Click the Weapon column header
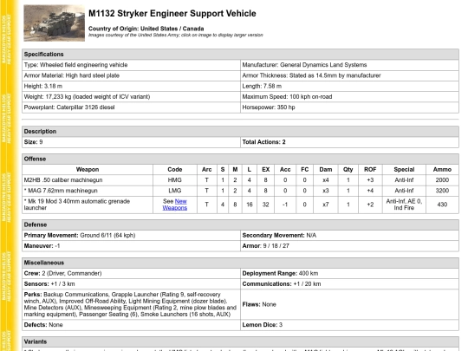 click(88, 170)
